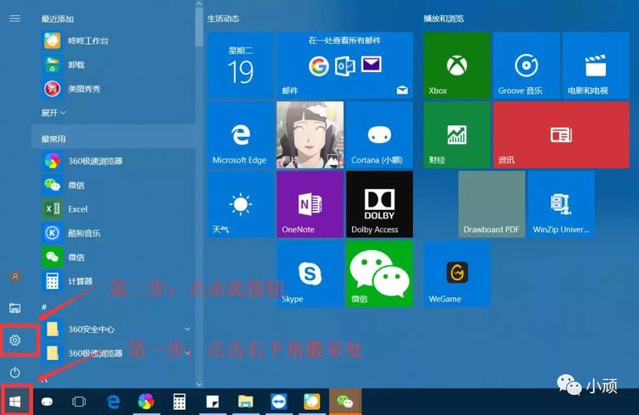Launch the Skype tile
639x415 pixels.
pyautogui.click(x=309, y=274)
